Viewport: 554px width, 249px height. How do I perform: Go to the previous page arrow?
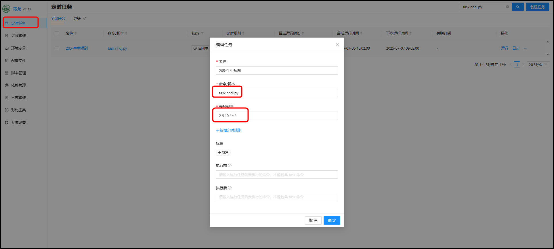pos(511,65)
